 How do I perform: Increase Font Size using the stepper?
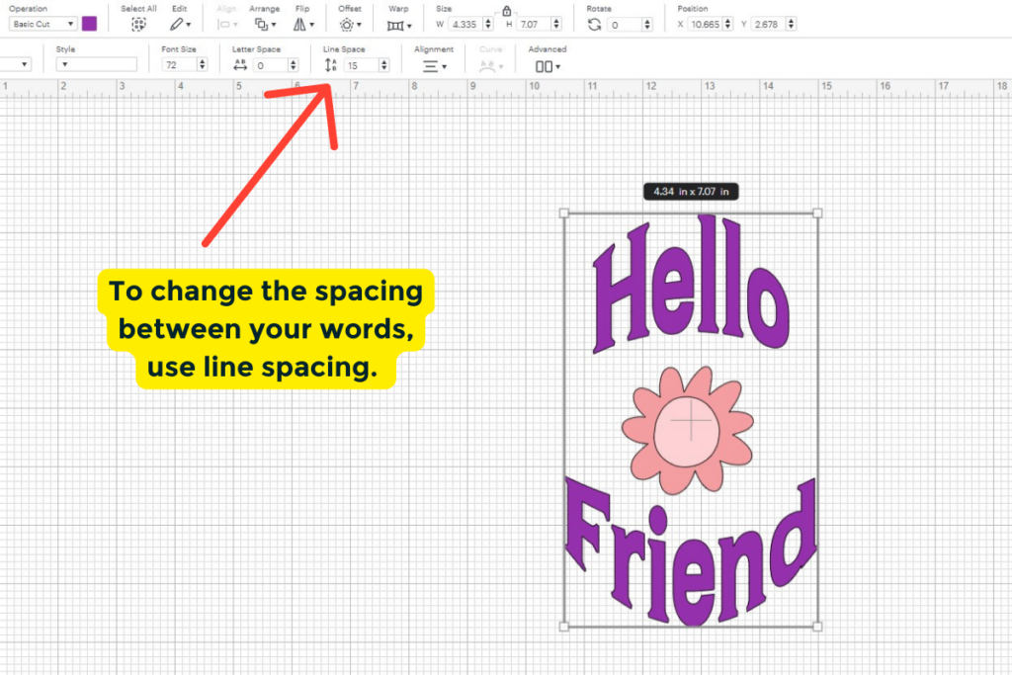click(x=203, y=62)
